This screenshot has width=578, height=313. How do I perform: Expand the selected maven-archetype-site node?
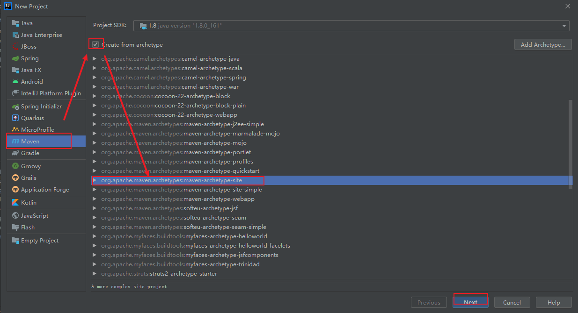click(95, 180)
